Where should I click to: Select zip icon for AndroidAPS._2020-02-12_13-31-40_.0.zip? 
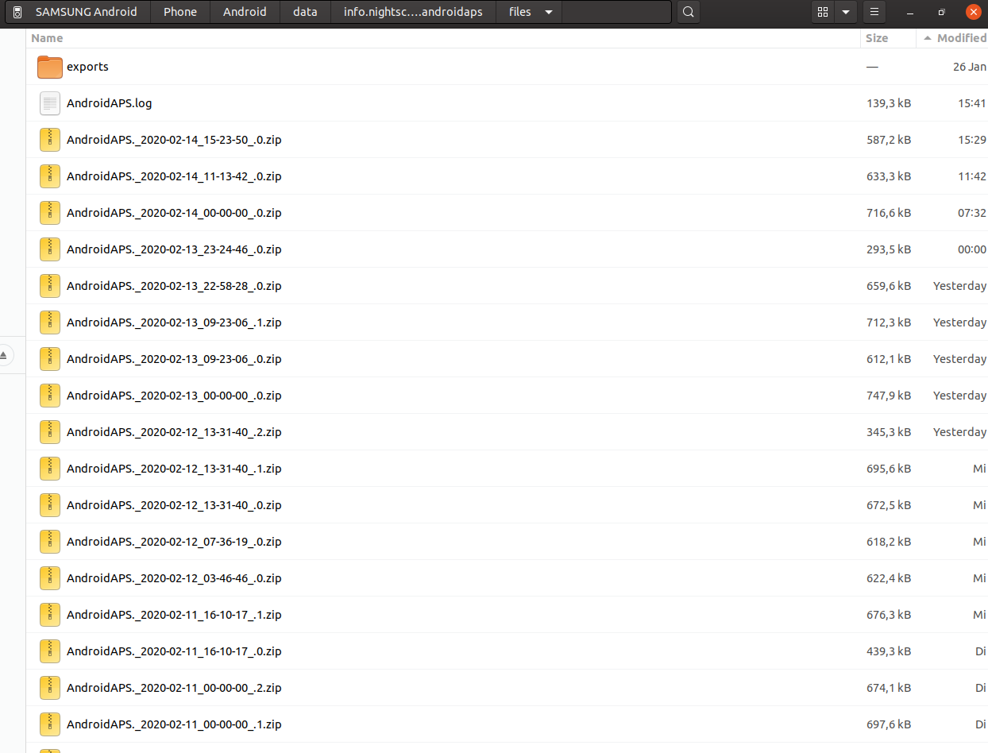50,505
